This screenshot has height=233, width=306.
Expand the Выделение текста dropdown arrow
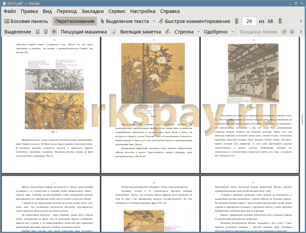(x=154, y=21)
